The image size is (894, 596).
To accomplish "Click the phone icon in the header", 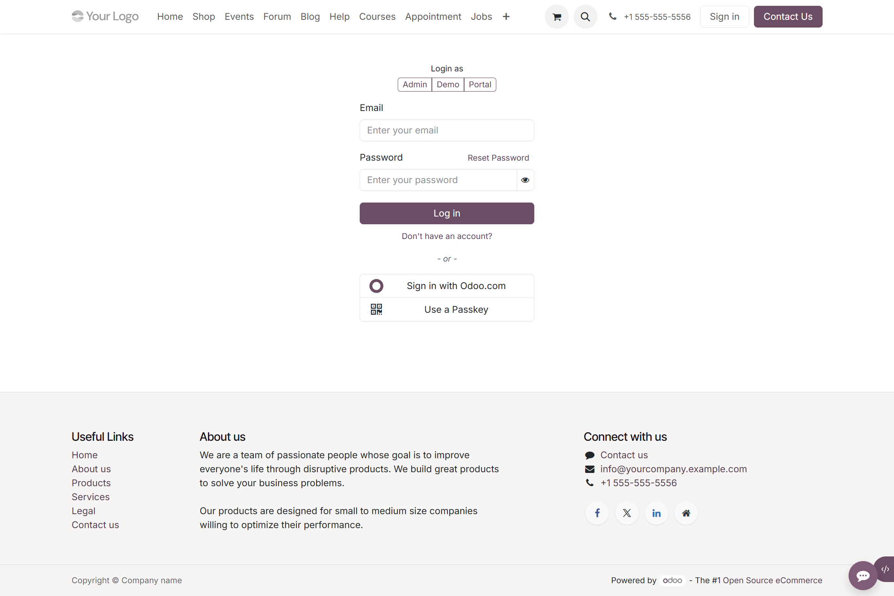I will coord(612,17).
